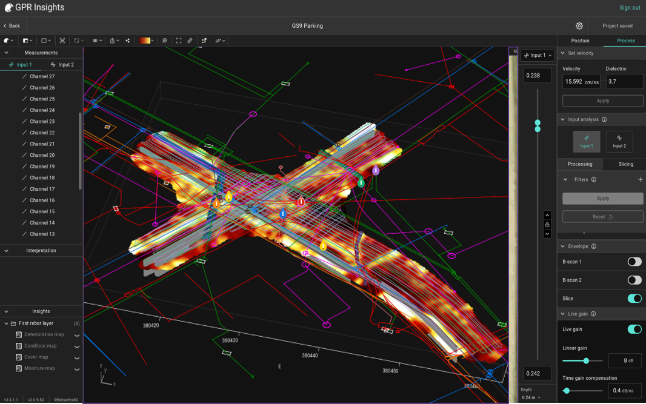Open the Slicing tab
The width and height of the screenshot is (646, 404).
tap(625, 164)
